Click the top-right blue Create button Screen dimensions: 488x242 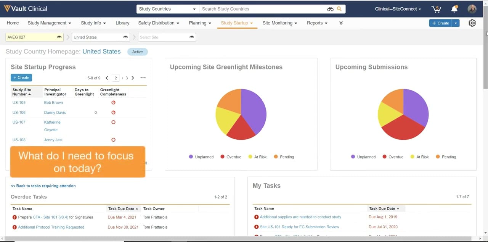(x=441, y=23)
